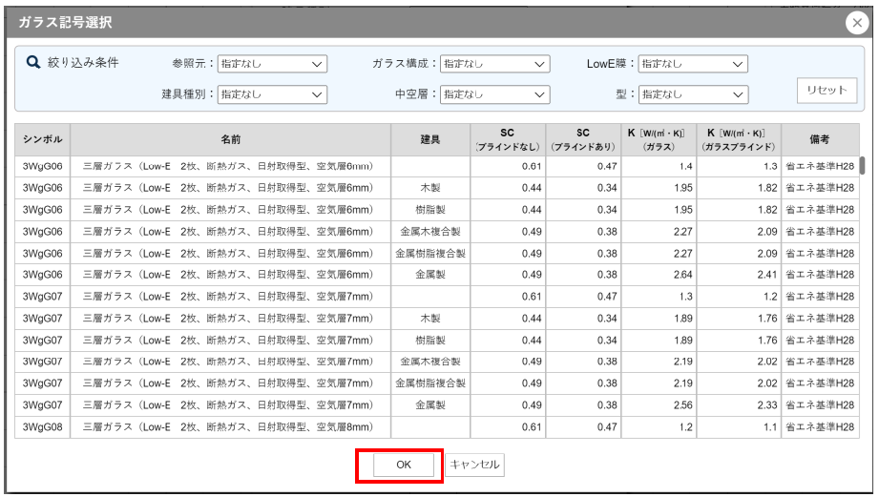This screenshot has height=497, width=879.
Task: Expand the 建具種別 combo box
Action: click(272, 94)
